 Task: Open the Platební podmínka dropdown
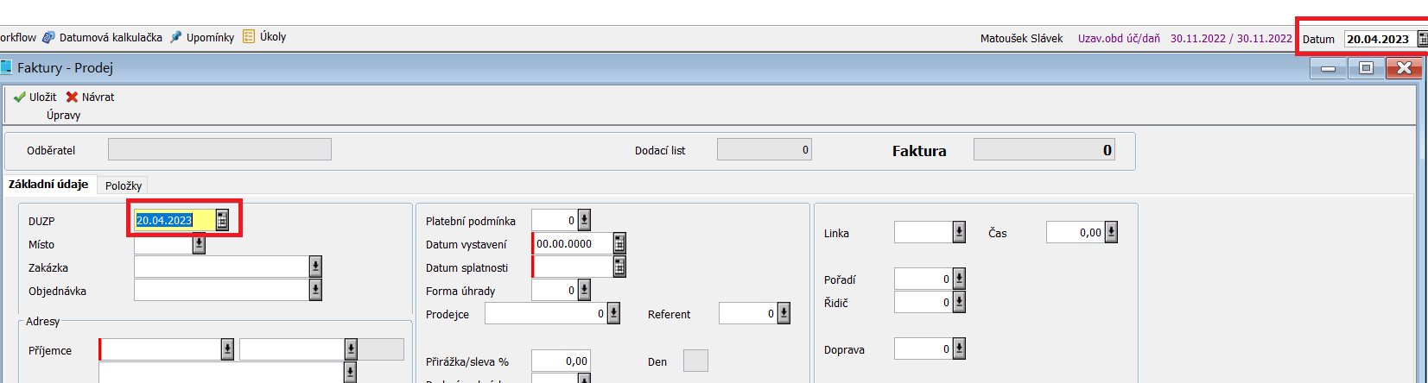click(584, 221)
